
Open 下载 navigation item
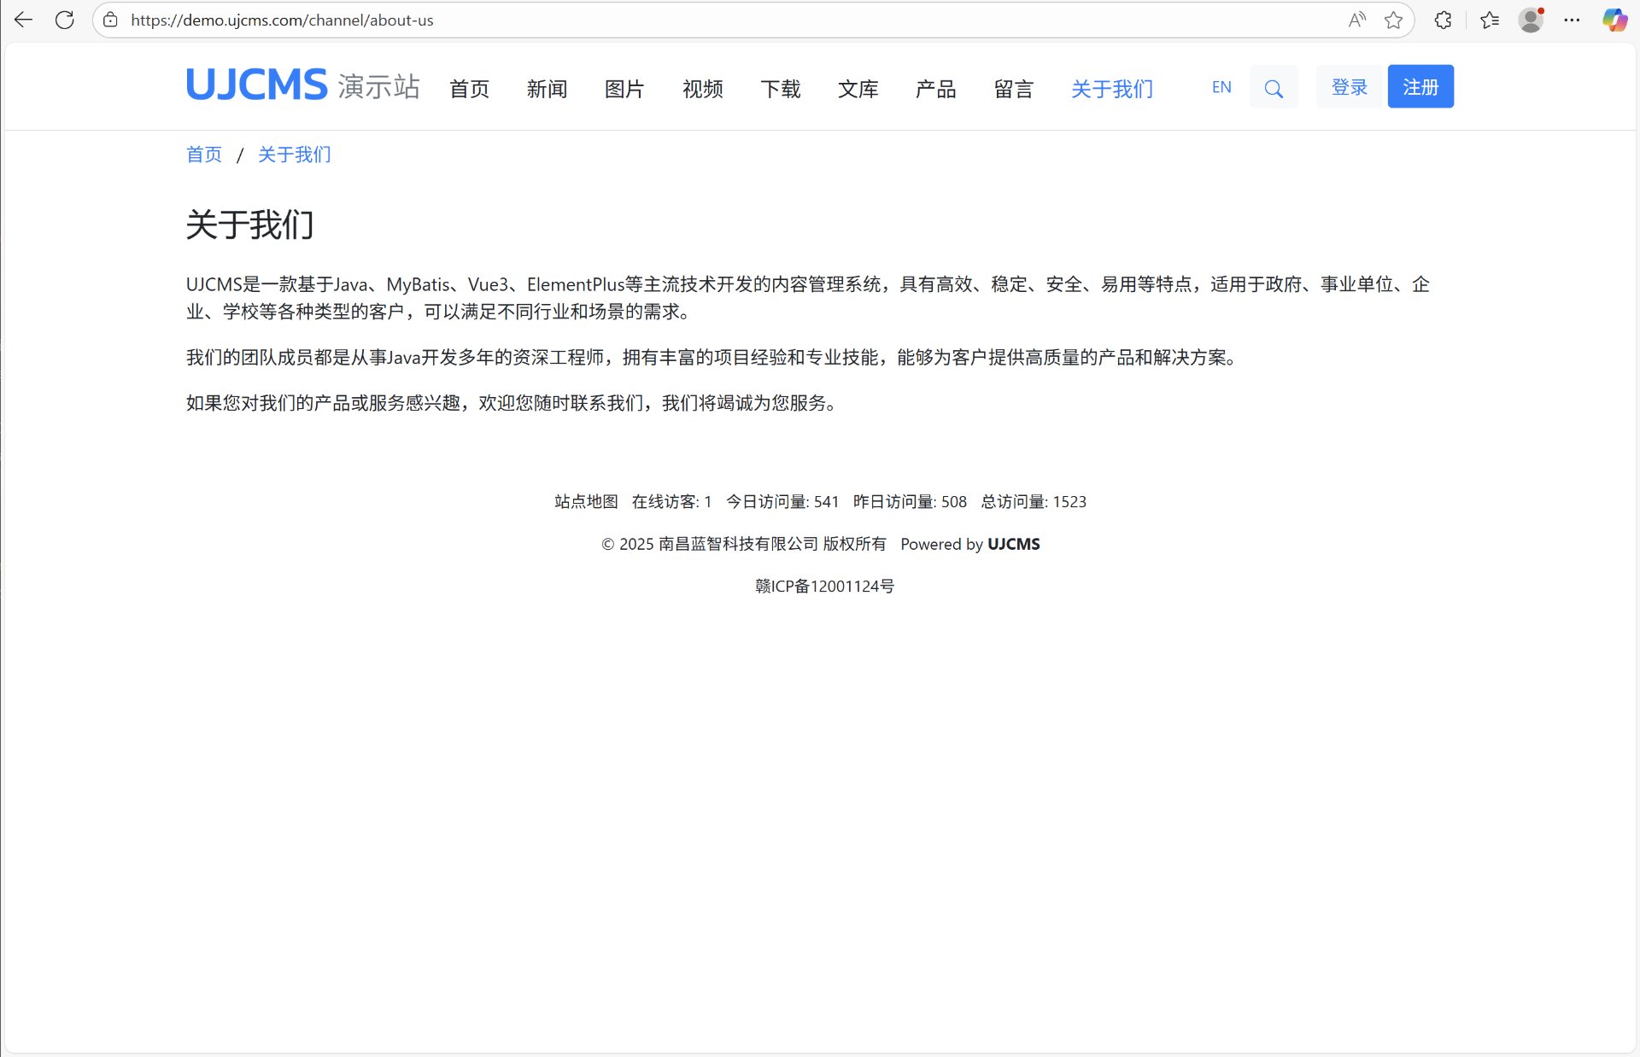781,88
